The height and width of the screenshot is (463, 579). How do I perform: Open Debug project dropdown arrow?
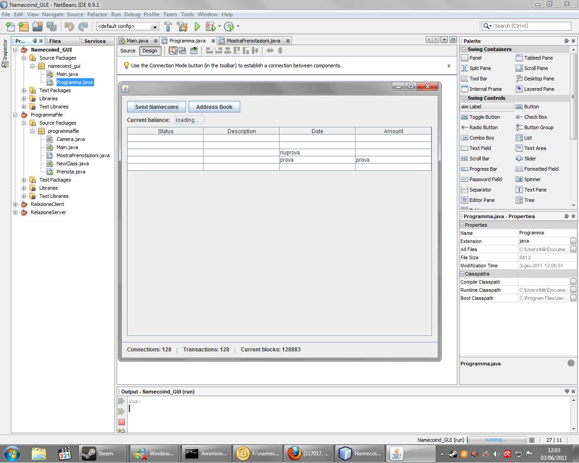click(x=220, y=26)
